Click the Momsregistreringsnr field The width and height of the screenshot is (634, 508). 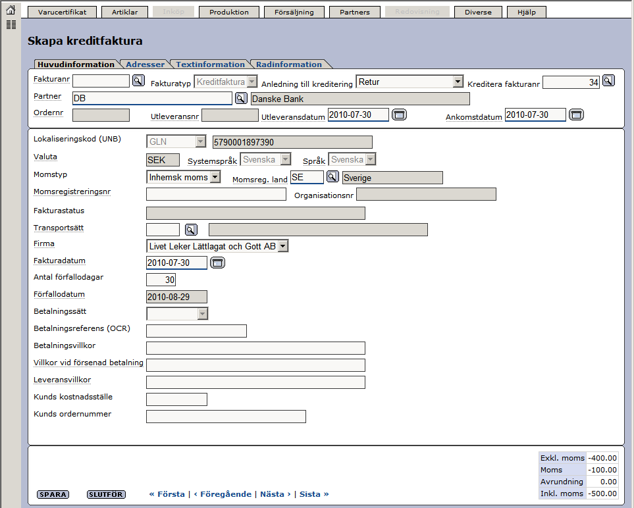(x=217, y=194)
